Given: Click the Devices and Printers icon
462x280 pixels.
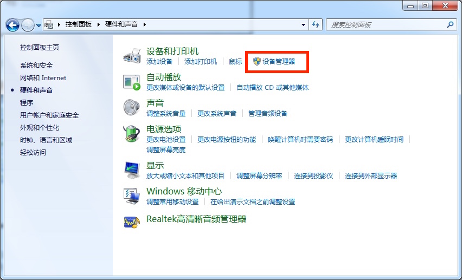Looking at the screenshot, I should tap(132, 55).
